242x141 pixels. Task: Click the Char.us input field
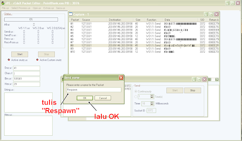[26, 74]
